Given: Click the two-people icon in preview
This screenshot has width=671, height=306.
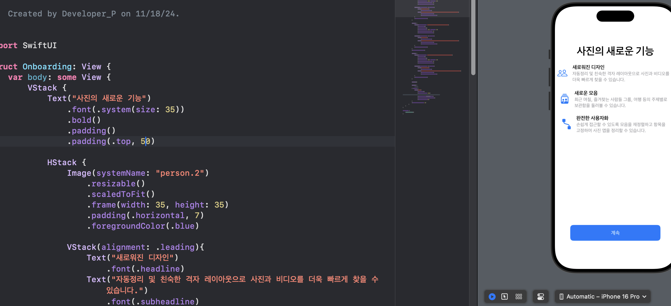Looking at the screenshot, I should 562,73.
